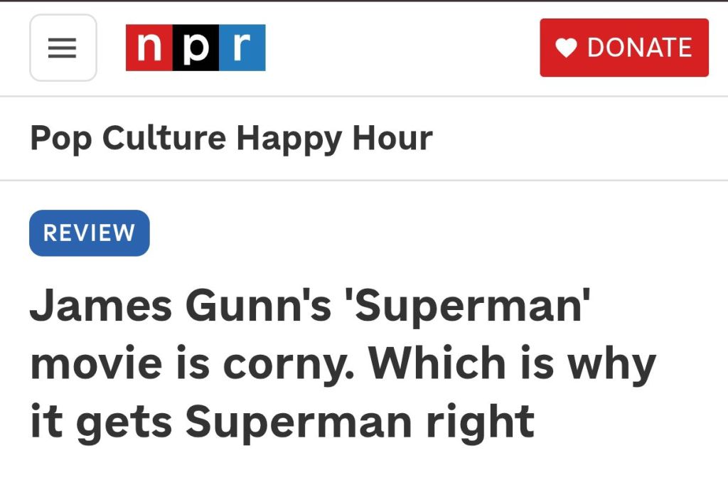Click "Which is why" in the headline

(512, 363)
